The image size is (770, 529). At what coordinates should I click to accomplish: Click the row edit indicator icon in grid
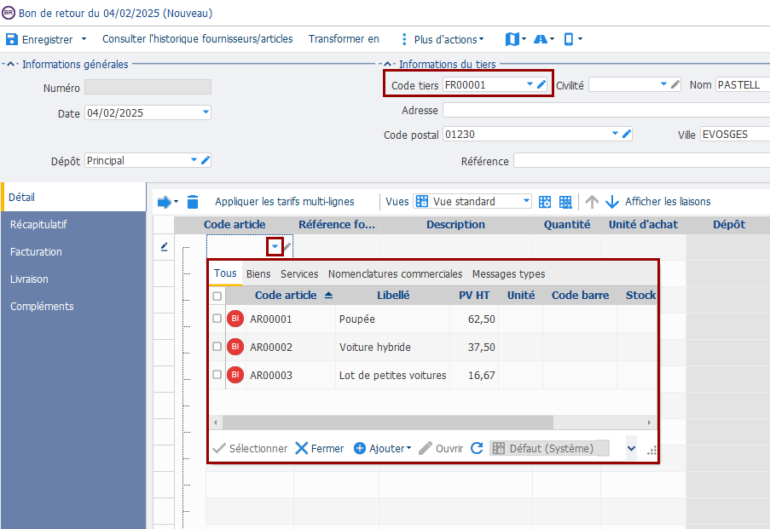tap(164, 247)
